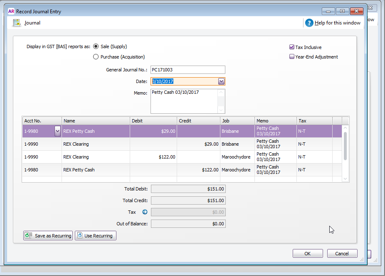
Task: Click account 1-9990 in the $29.00 credit row
Action: (31, 144)
